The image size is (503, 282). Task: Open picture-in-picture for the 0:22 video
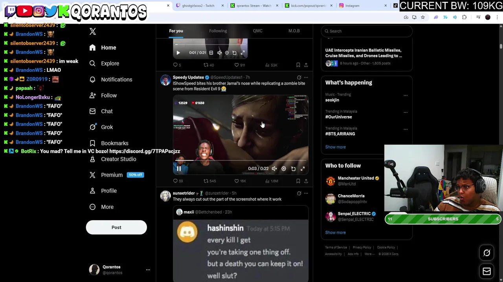[x=293, y=169]
